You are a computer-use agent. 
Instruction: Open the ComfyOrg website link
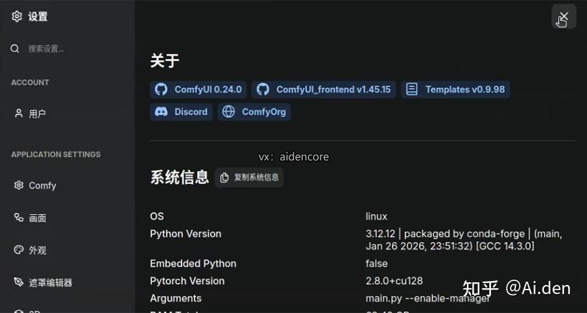pyautogui.click(x=254, y=112)
